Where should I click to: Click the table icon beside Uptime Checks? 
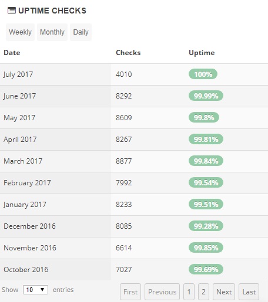point(12,11)
